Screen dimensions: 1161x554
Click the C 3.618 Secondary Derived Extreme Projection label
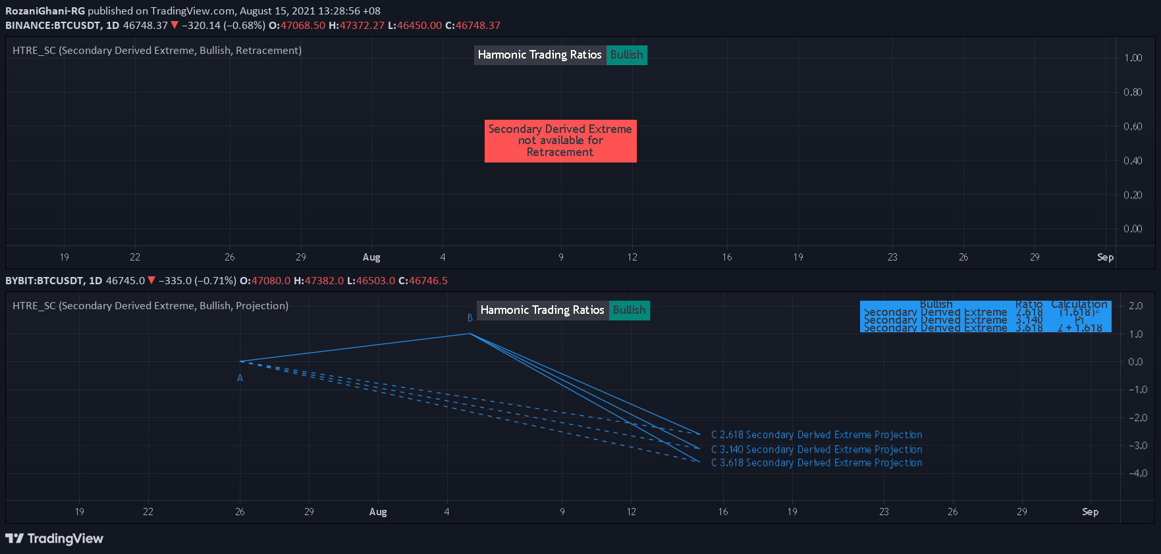pyautogui.click(x=817, y=463)
